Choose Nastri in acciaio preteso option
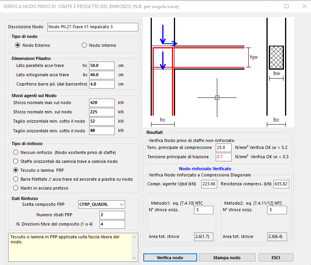This screenshot has height=265, width=311. point(15,188)
